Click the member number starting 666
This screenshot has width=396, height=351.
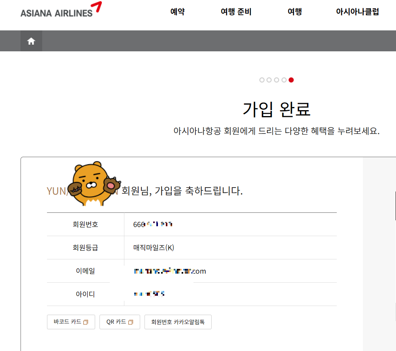coord(153,224)
